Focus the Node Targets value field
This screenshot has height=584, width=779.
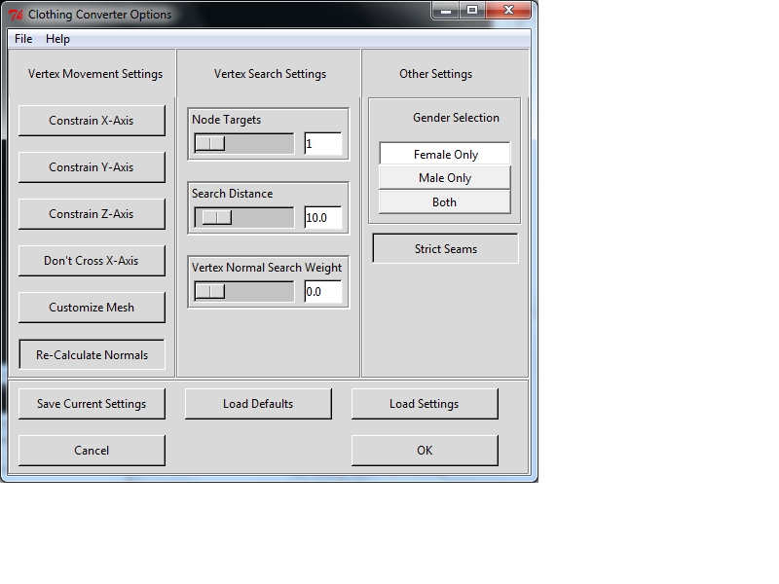pos(323,143)
